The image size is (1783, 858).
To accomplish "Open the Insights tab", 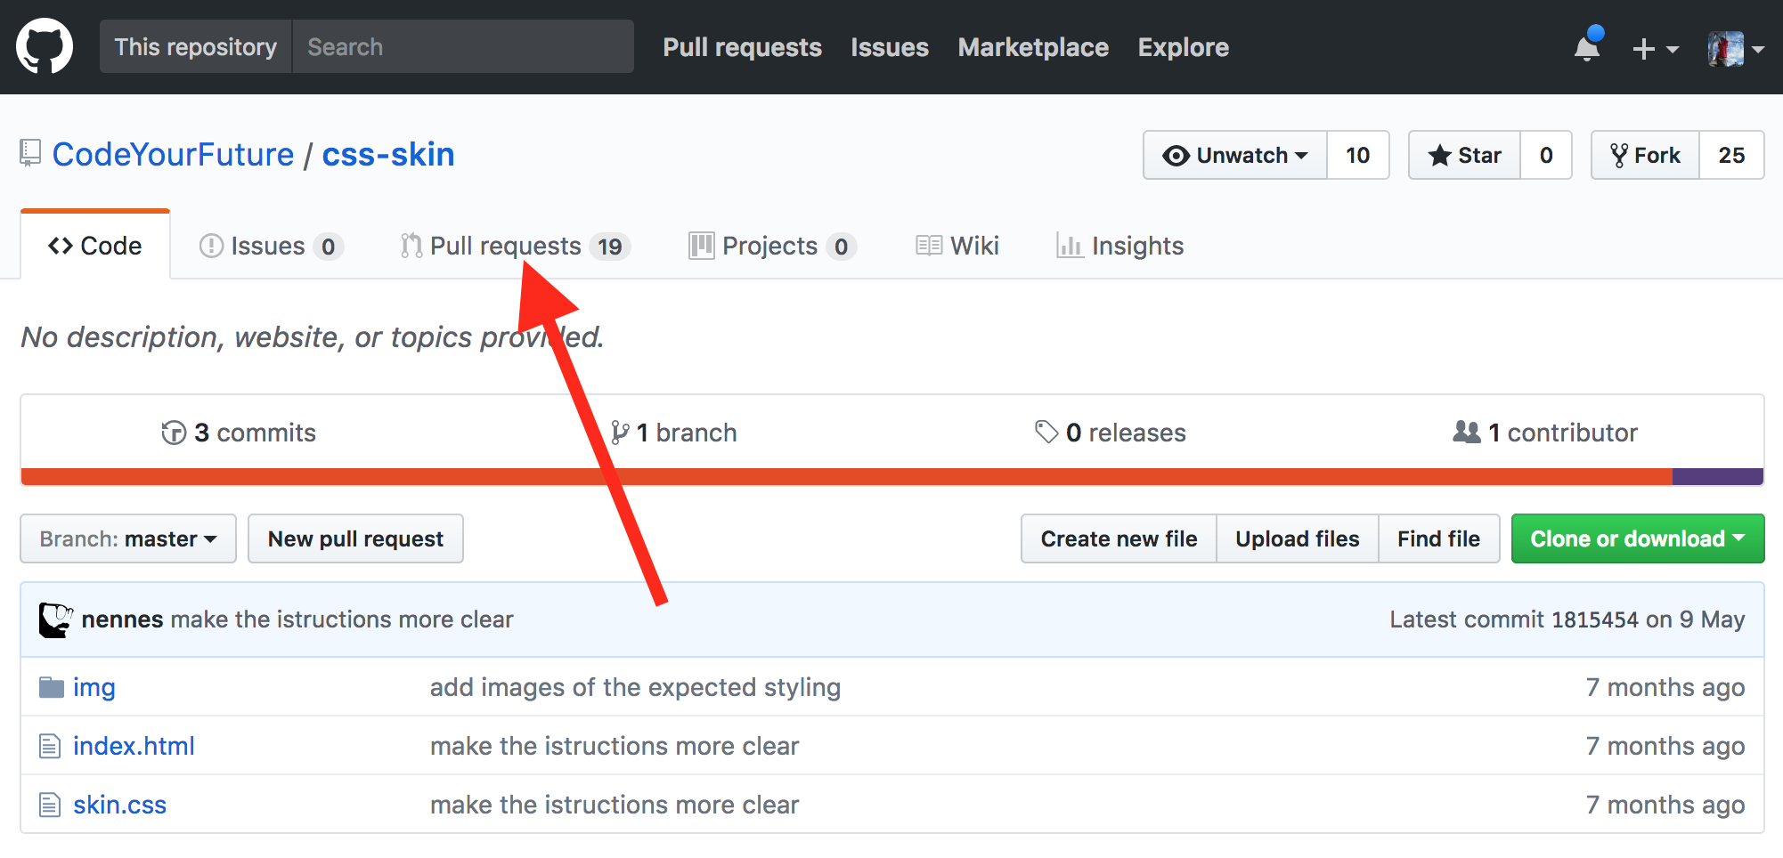I will pyautogui.click(x=1119, y=246).
